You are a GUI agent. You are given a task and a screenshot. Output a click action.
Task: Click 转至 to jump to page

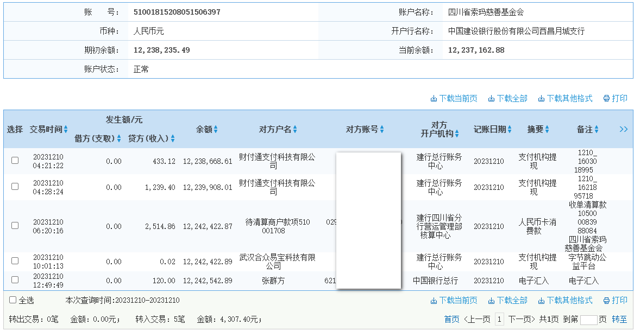[619, 319]
